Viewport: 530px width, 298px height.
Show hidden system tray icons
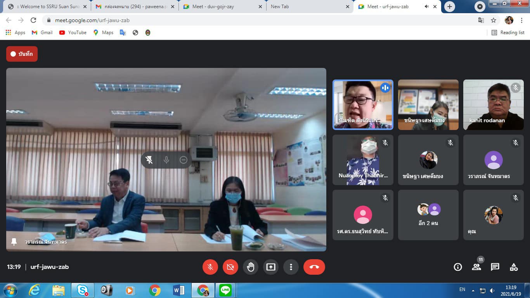[473, 290]
